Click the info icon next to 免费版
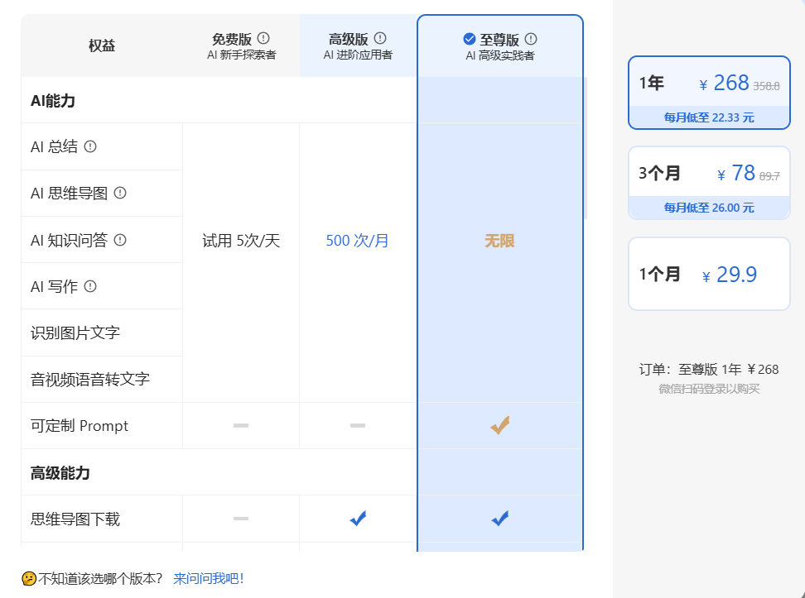This screenshot has width=805, height=598. (x=263, y=37)
